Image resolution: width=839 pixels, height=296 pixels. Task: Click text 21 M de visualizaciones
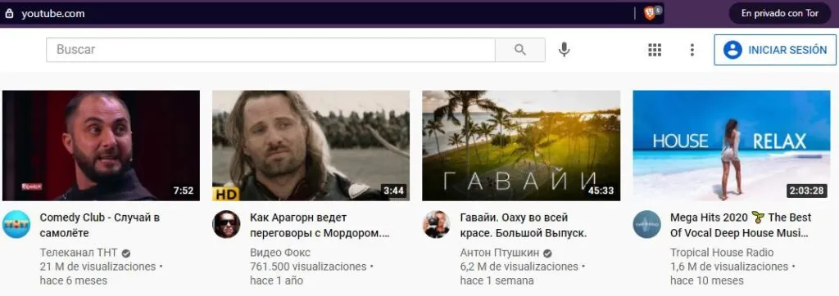pos(98,267)
